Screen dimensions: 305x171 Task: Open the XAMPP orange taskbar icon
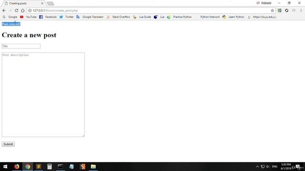click(x=82, y=167)
